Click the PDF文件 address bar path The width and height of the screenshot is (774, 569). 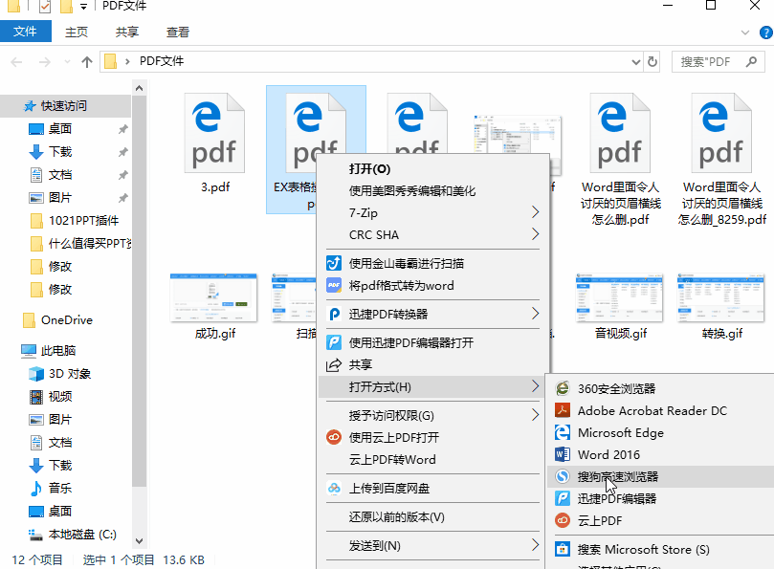162,61
